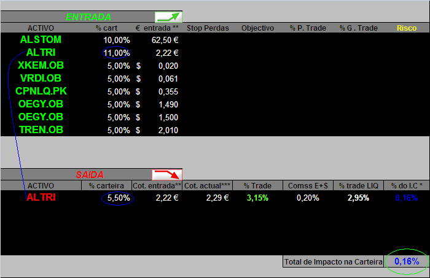
Task: Click the '% trade LIQ' column header
Action: (358, 186)
